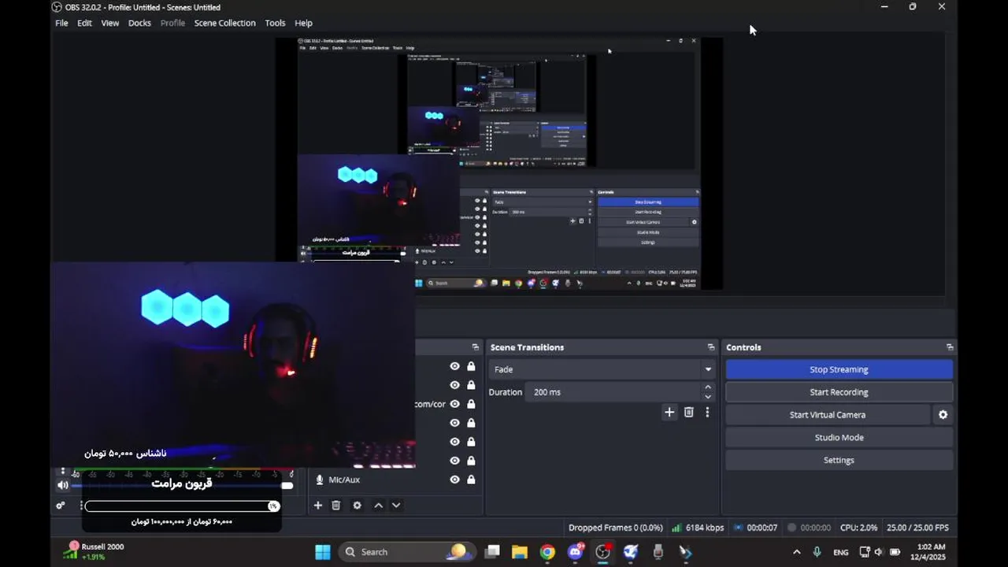Open virtual camera settings gear
Viewport: 1008px width, 567px height.
pos(943,415)
